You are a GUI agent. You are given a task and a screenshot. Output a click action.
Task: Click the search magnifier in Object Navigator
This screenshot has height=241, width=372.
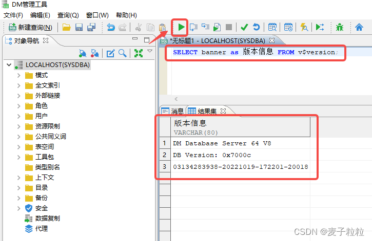[123, 53]
